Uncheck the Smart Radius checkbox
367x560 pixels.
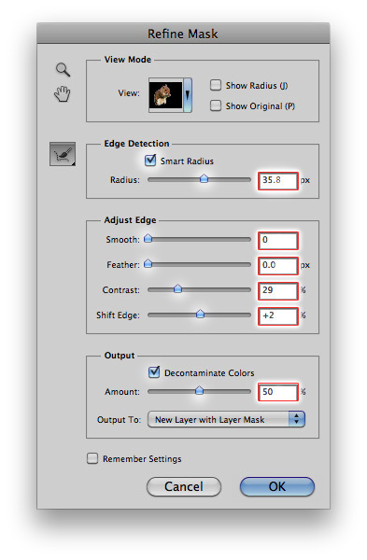point(150,160)
